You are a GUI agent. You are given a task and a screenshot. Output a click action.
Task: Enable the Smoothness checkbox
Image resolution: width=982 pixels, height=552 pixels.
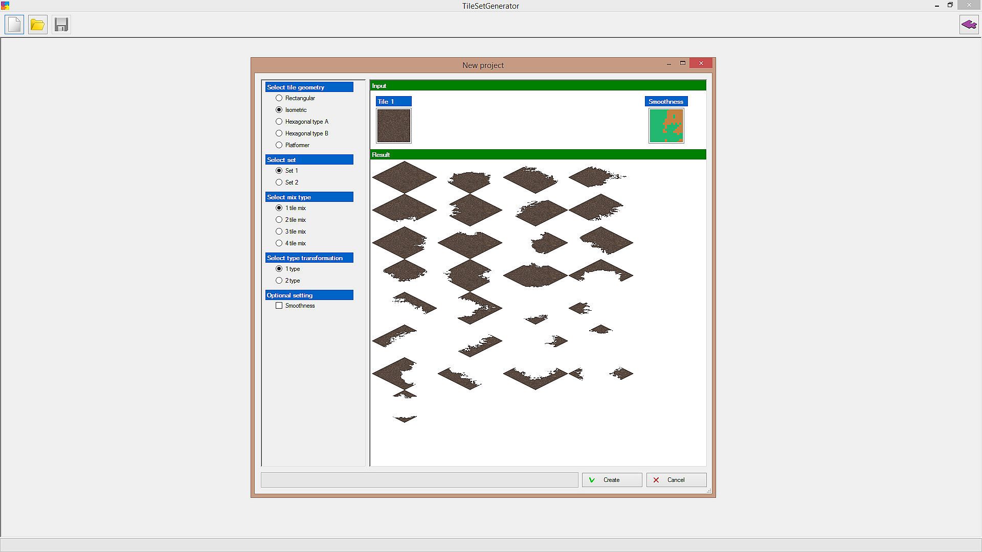click(x=279, y=306)
